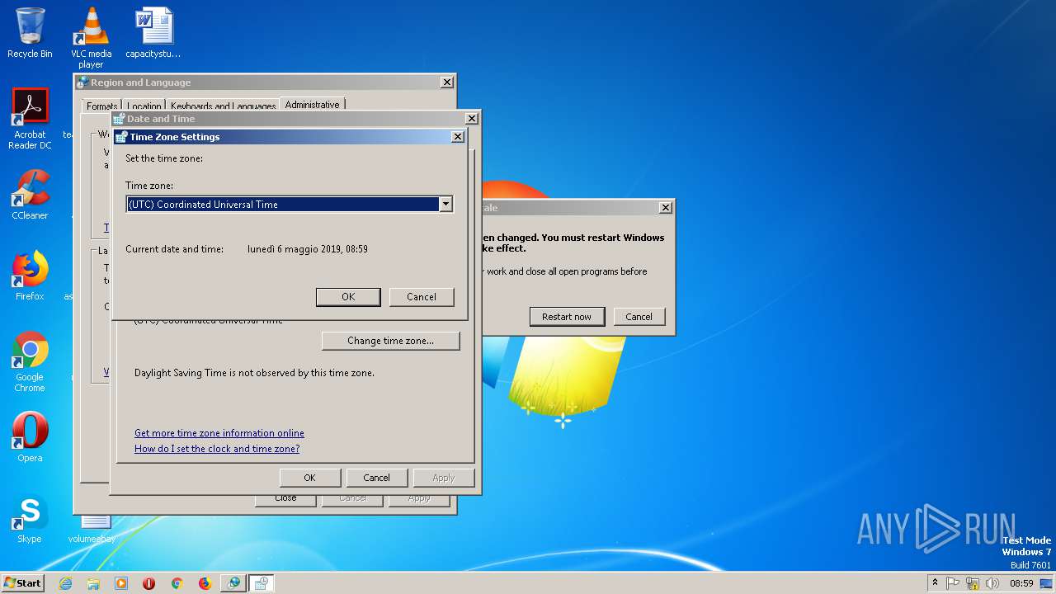Image resolution: width=1056 pixels, height=594 pixels.
Task: Open Windows Explorer from taskbar
Action: pyautogui.click(x=93, y=583)
